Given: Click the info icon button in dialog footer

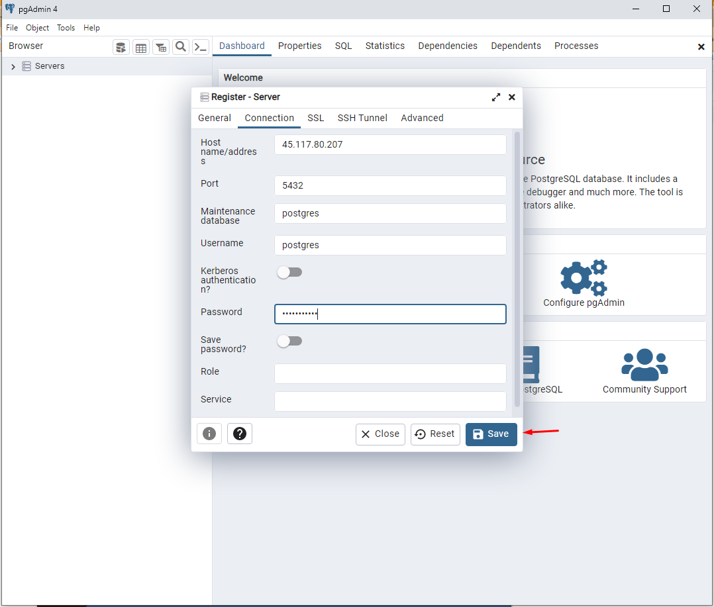Looking at the screenshot, I should (209, 434).
